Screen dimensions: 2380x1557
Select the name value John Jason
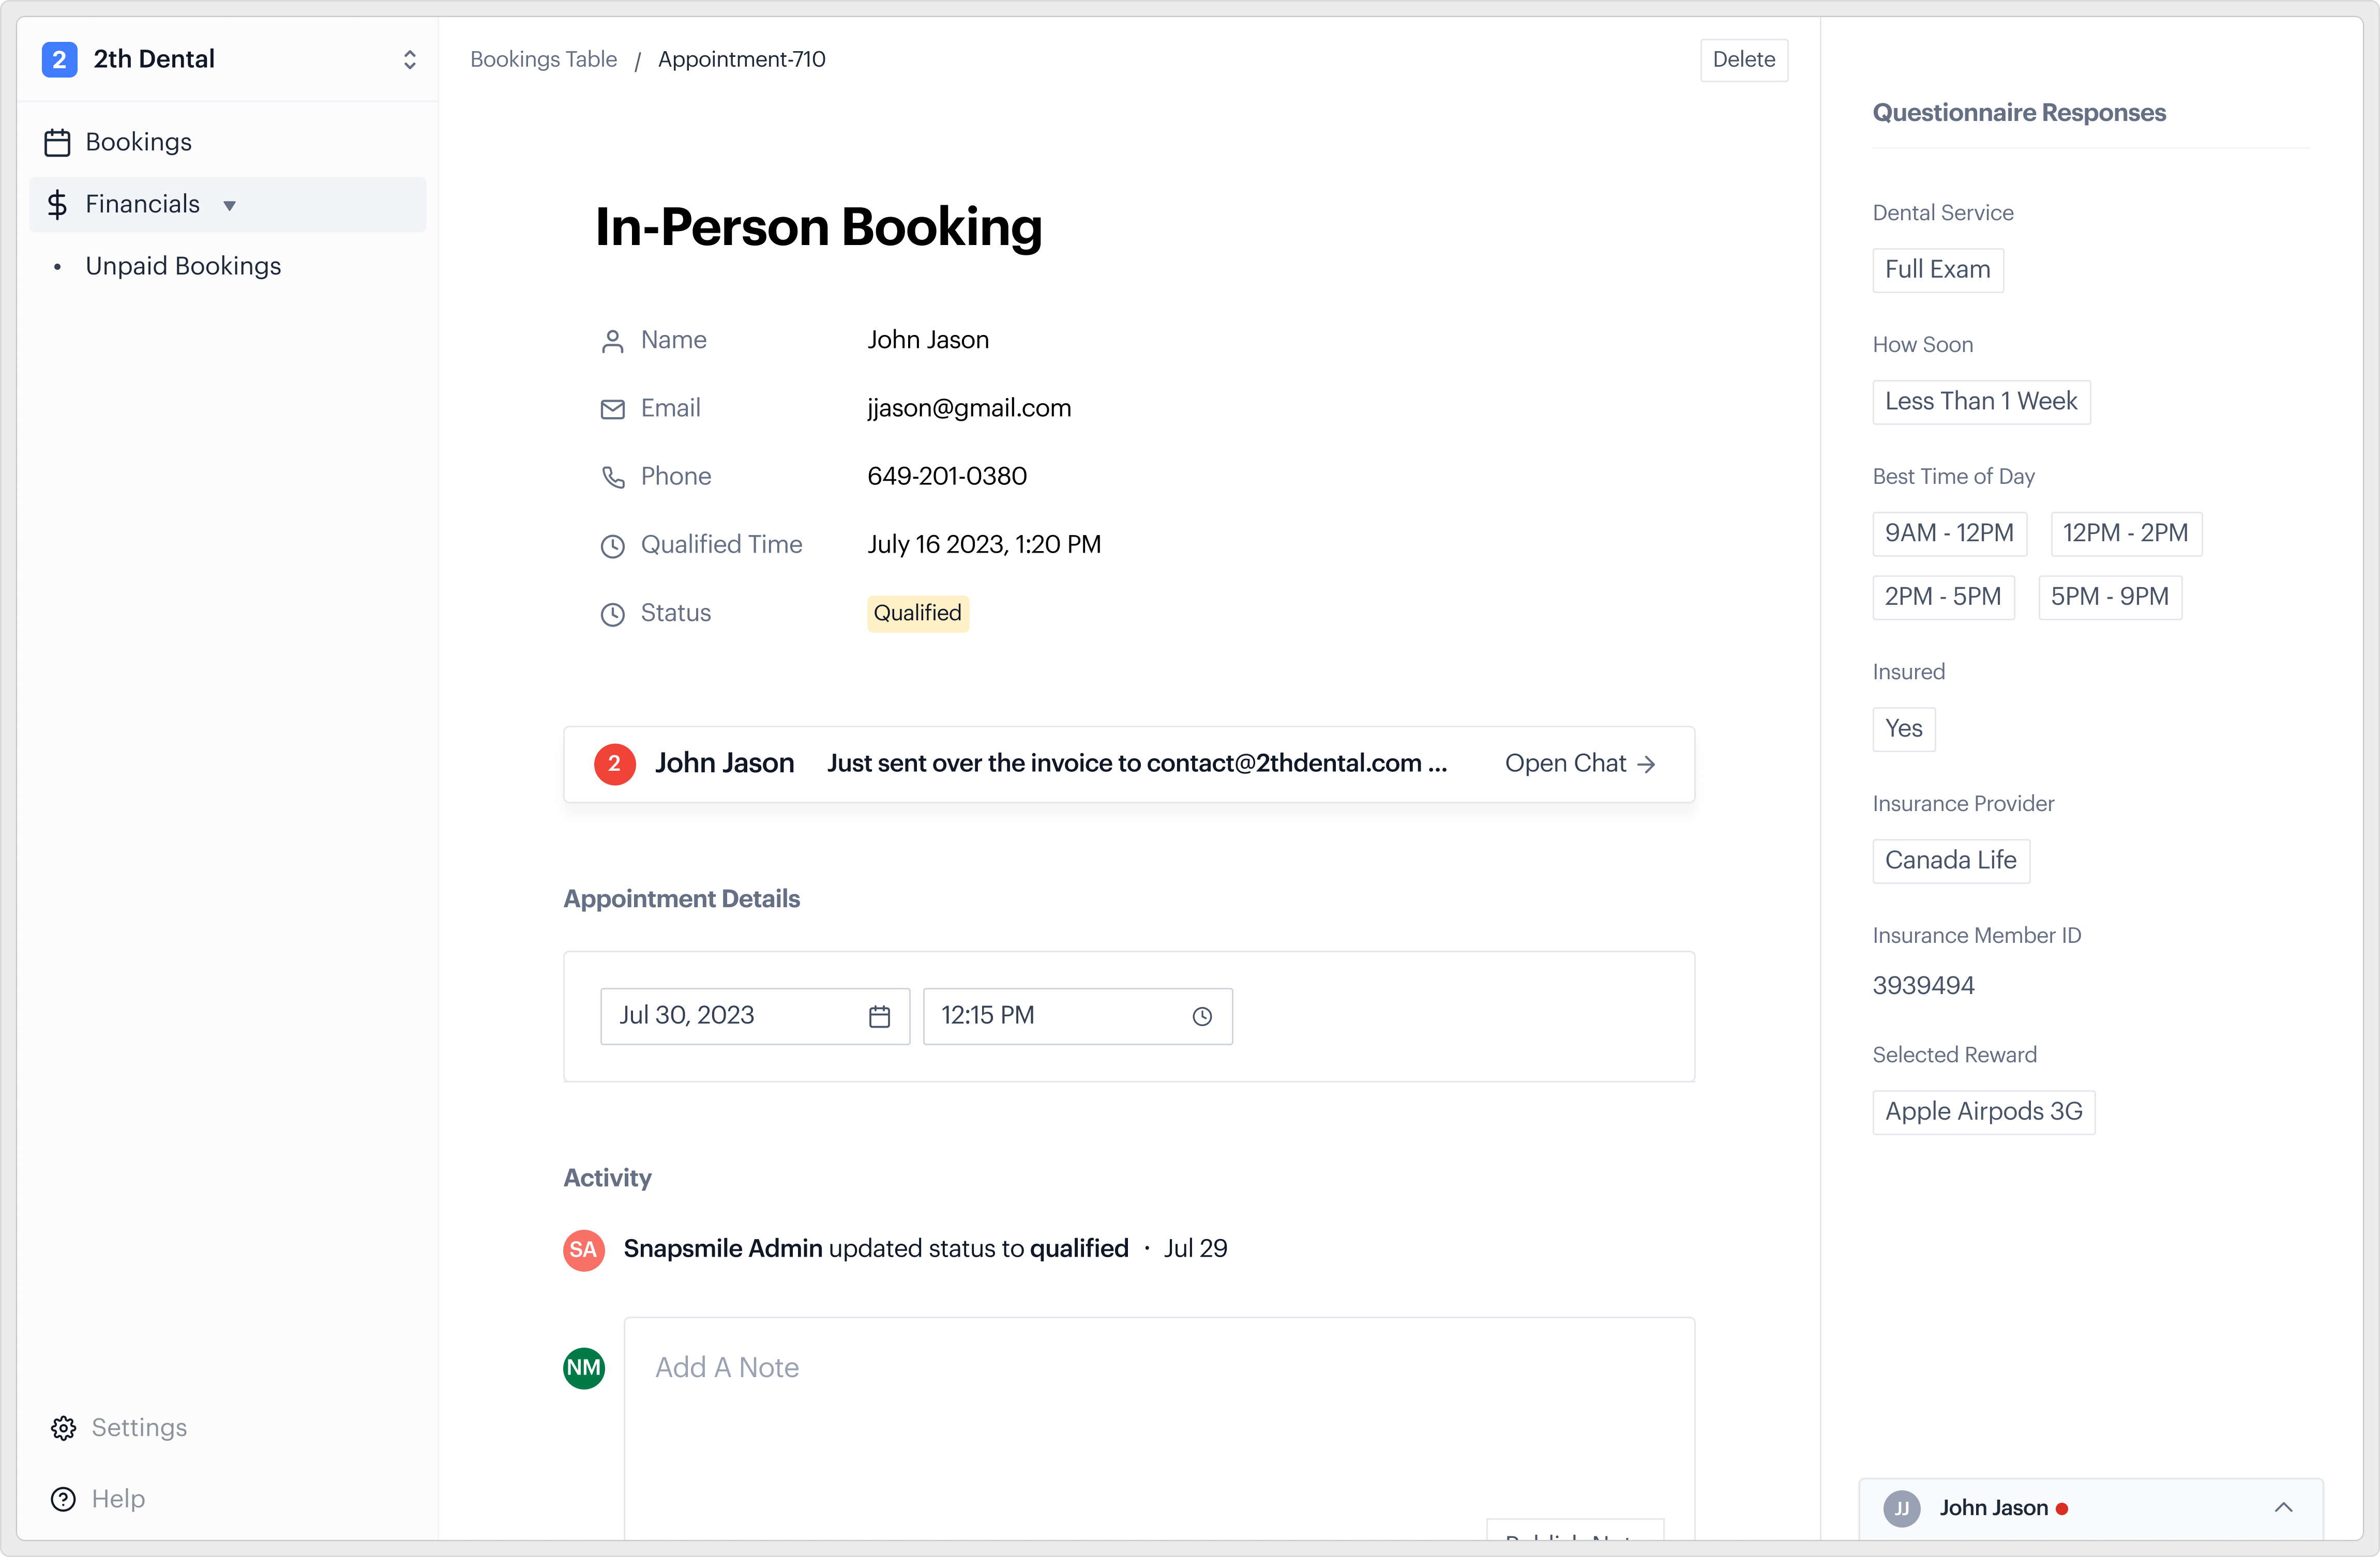coord(928,340)
